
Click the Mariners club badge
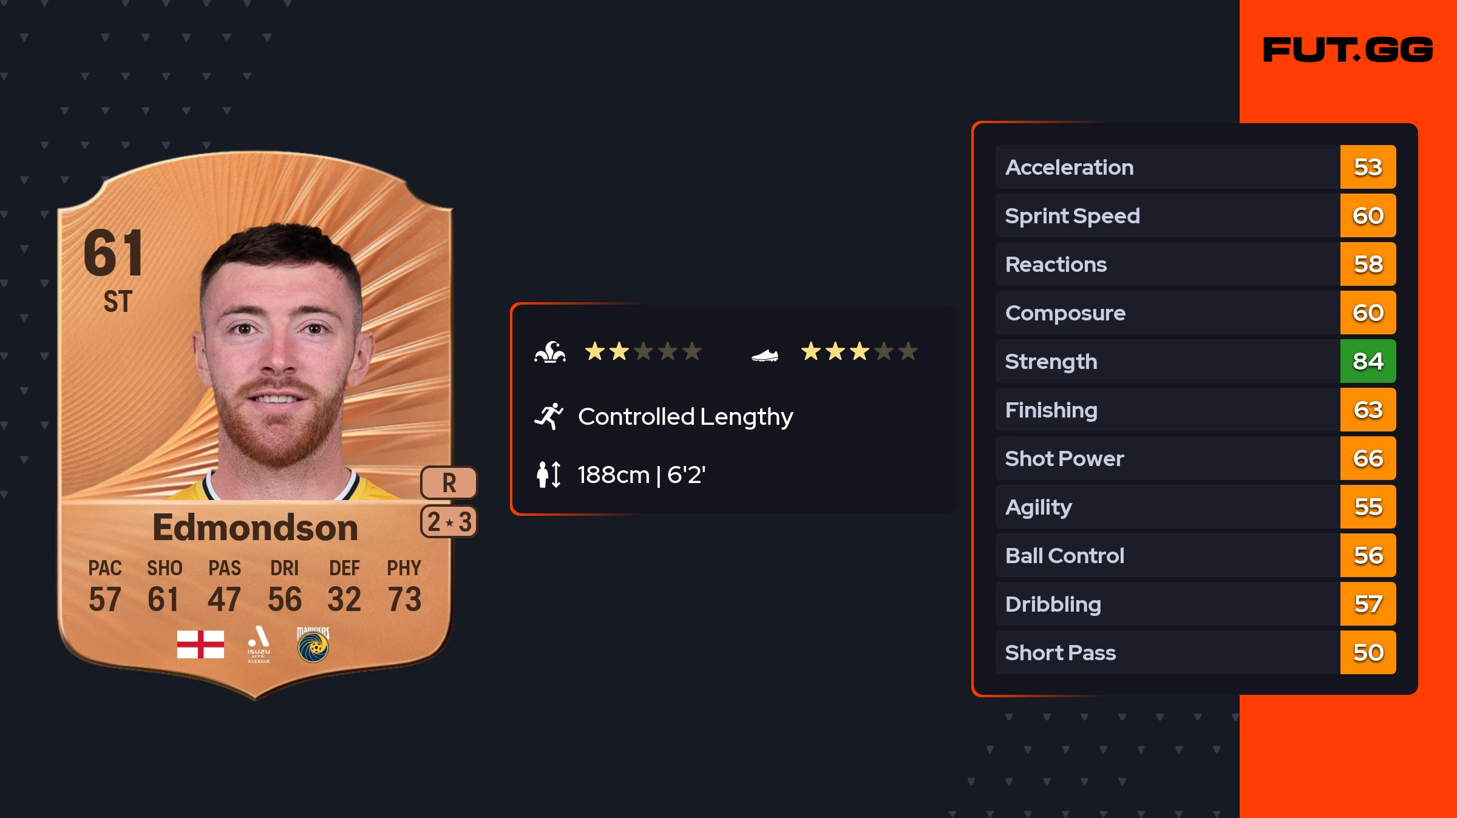click(x=313, y=644)
